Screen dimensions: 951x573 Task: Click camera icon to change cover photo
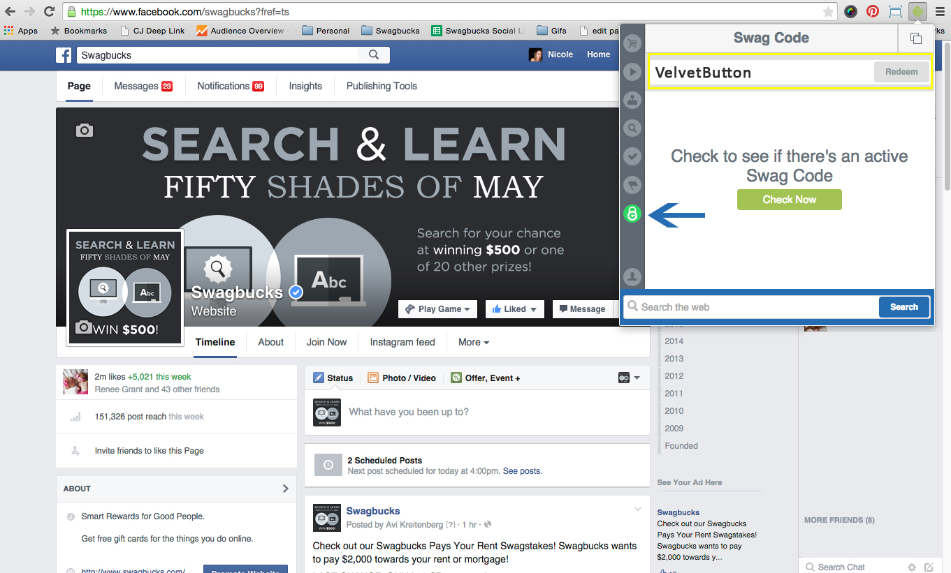[x=85, y=131]
